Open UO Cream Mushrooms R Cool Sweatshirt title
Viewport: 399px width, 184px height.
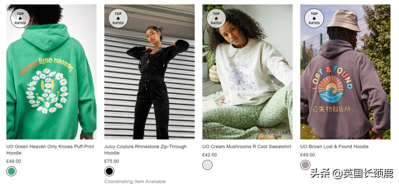coord(246,147)
